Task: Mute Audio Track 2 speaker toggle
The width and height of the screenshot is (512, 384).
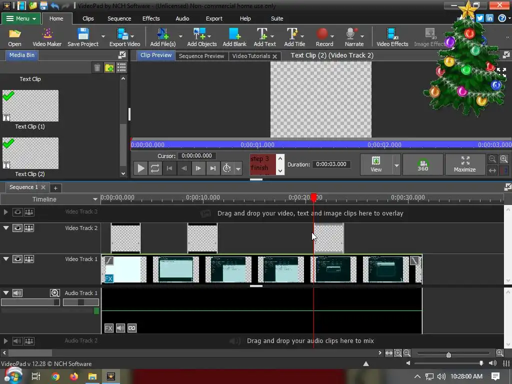Action: coord(17,341)
